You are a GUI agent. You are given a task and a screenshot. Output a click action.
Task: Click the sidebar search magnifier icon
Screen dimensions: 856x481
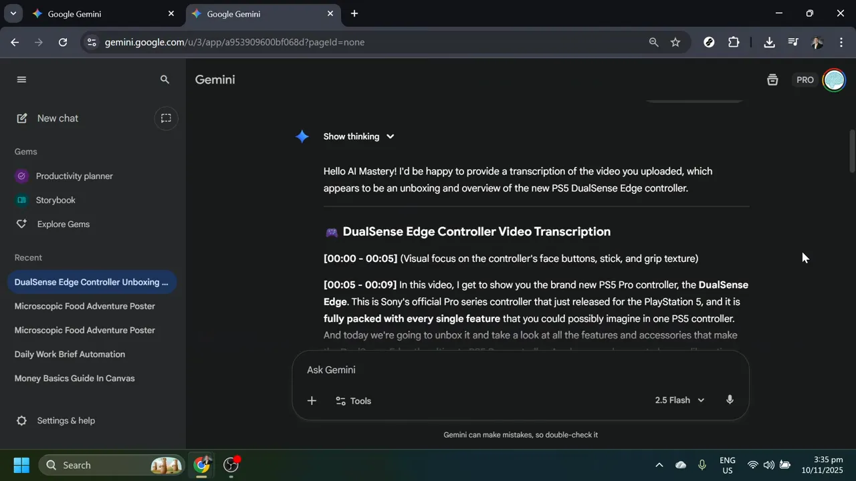(165, 79)
